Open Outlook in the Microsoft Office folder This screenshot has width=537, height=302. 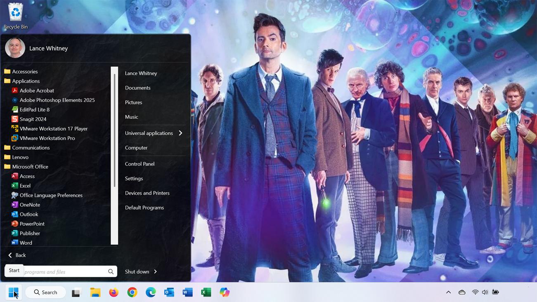(25, 214)
